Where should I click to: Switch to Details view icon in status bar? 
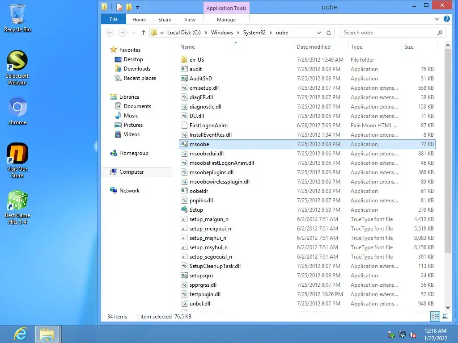(435, 317)
